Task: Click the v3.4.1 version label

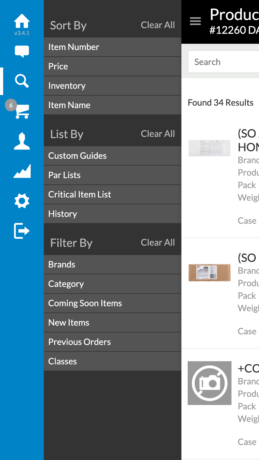Action: [22, 33]
